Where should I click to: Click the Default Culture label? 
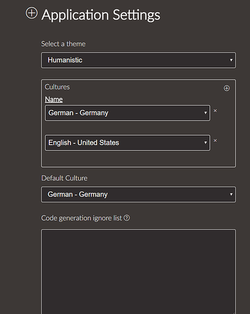click(64, 178)
